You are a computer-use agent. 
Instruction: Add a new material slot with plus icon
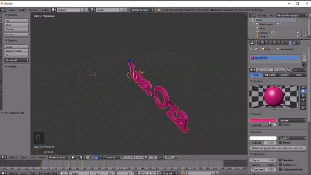click(304, 56)
